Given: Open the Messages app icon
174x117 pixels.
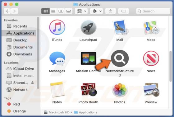Looking at the screenshot, I should (x=57, y=58).
